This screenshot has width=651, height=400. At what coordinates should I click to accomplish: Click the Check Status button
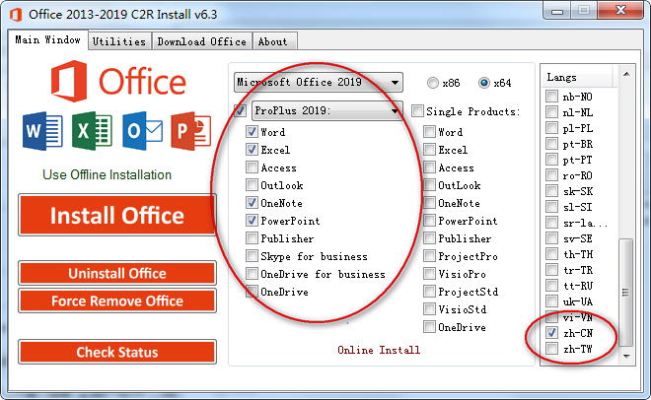(x=117, y=352)
